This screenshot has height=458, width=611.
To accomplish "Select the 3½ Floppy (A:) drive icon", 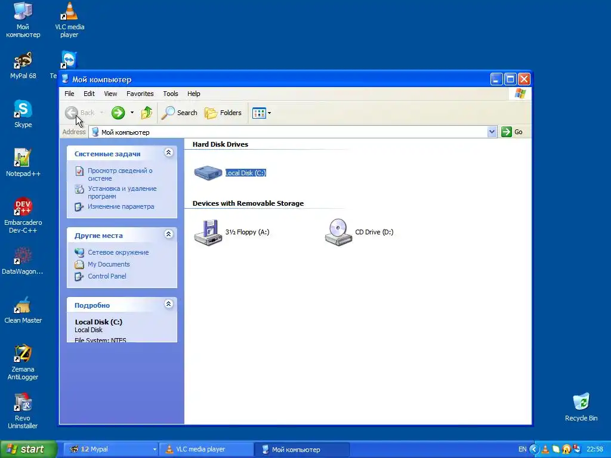I will pos(208,233).
